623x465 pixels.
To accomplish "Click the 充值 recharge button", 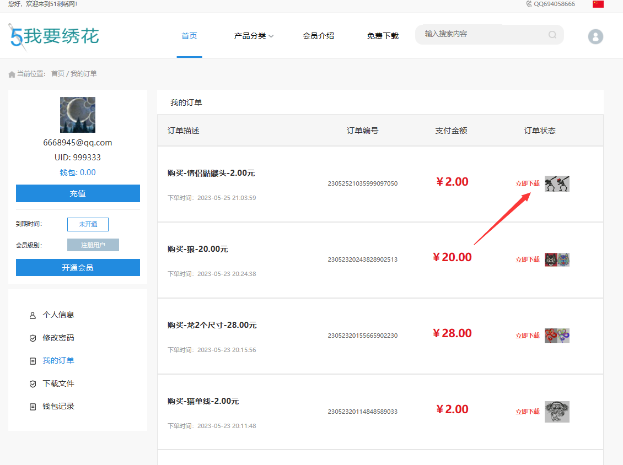I will [78, 193].
